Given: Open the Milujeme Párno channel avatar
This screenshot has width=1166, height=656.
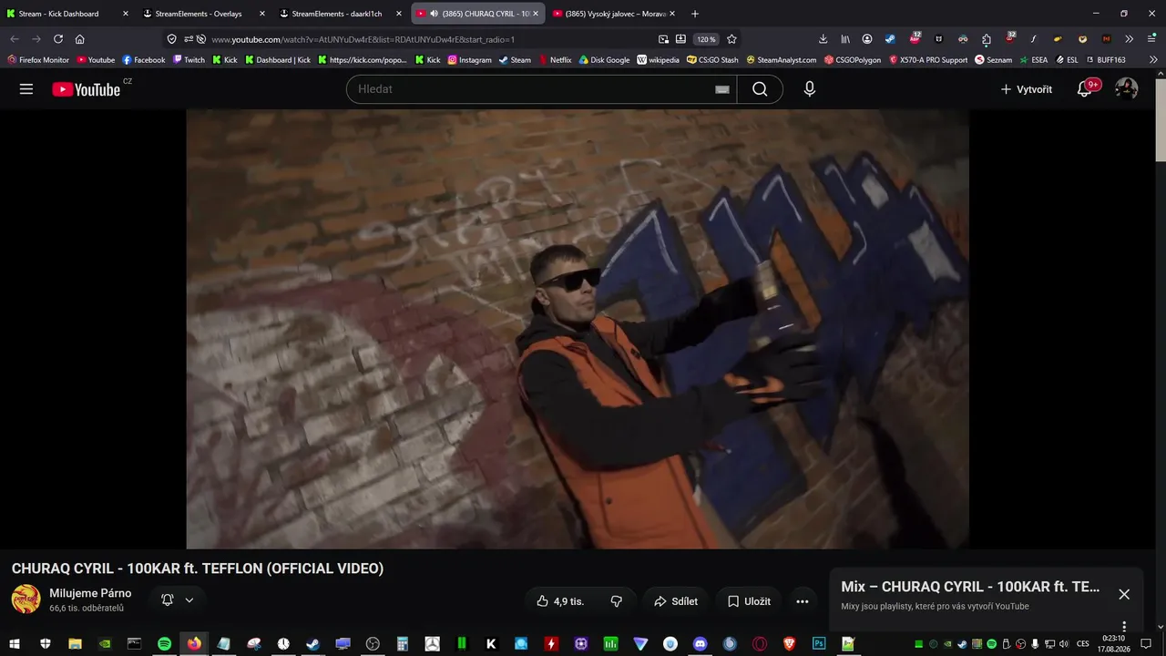Looking at the screenshot, I should tap(26, 600).
